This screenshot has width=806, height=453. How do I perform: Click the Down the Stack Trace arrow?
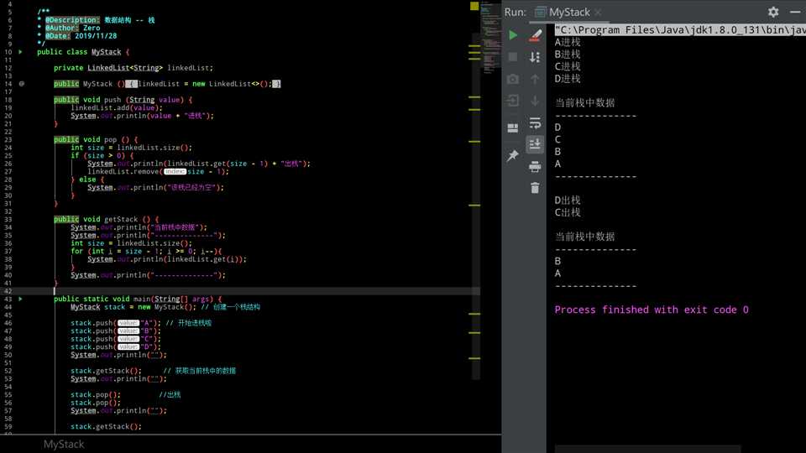(x=535, y=101)
